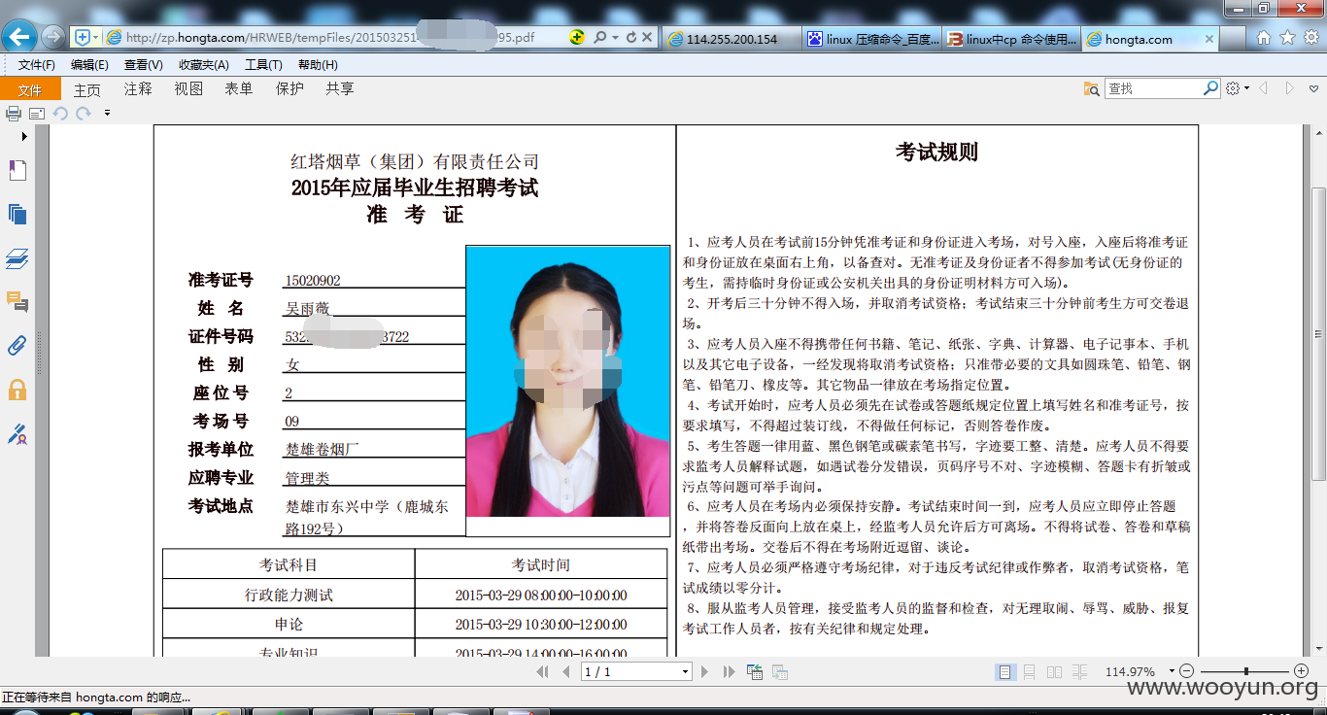The height and width of the screenshot is (715, 1327).
Task: Close the hongta.com tab
Action: click(1209, 39)
